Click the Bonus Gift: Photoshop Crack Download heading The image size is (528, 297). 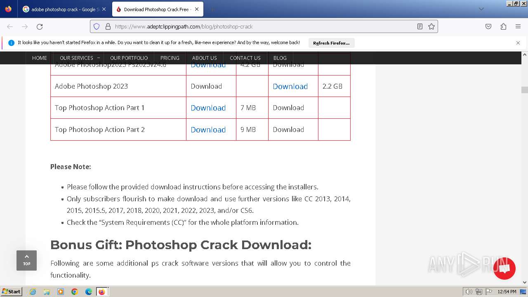point(181,245)
